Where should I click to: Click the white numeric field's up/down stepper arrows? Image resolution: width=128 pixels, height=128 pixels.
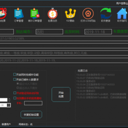click(9, 100)
